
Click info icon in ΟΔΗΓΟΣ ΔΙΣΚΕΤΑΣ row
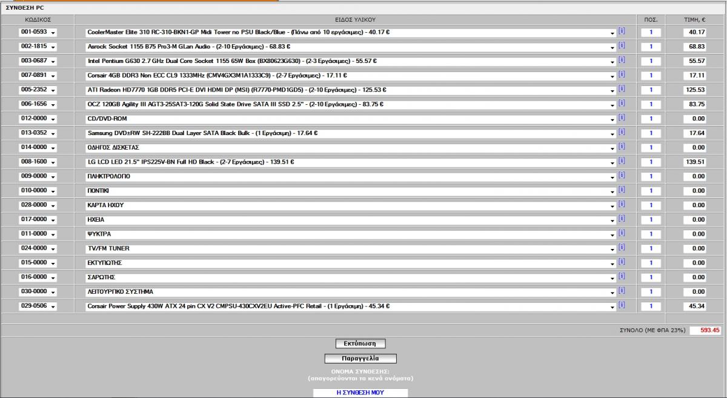[622, 147]
